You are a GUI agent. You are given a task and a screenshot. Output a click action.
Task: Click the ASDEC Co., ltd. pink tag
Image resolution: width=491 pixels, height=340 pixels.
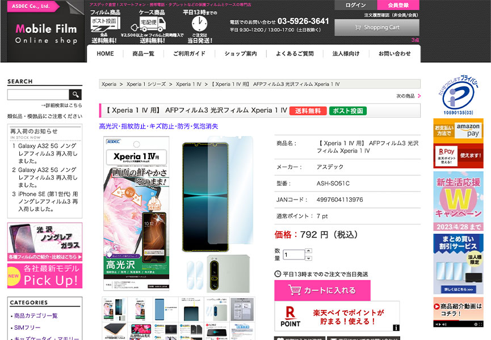pyautogui.click(x=33, y=6)
